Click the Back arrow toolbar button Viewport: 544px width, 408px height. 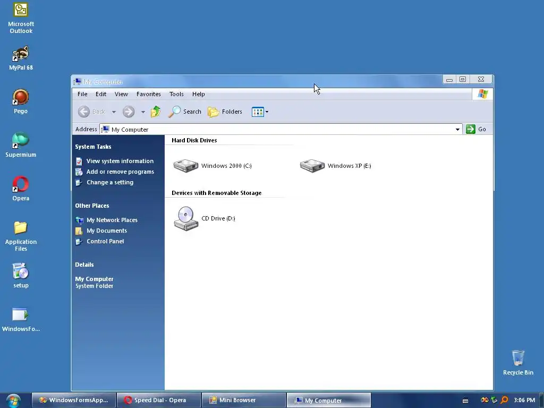pyautogui.click(x=91, y=112)
